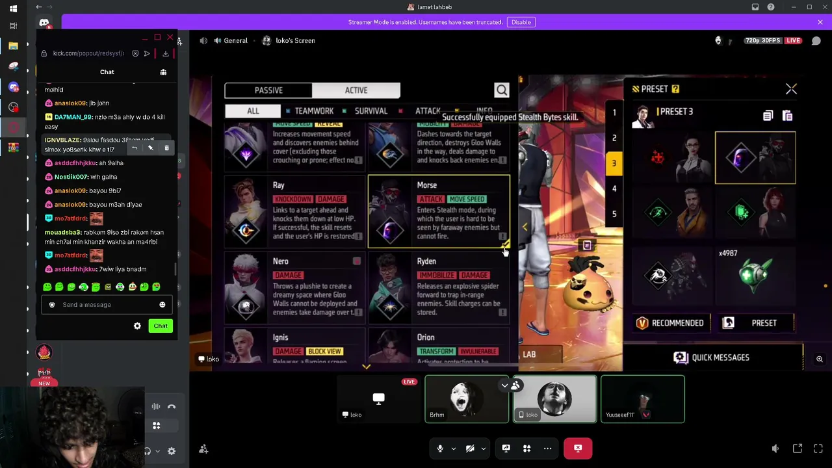Select the red medic skill slot in preset
832x468 pixels.
(673, 157)
